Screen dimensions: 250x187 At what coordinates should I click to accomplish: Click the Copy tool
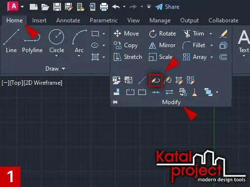pyautogui.click(x=125, y=45)
